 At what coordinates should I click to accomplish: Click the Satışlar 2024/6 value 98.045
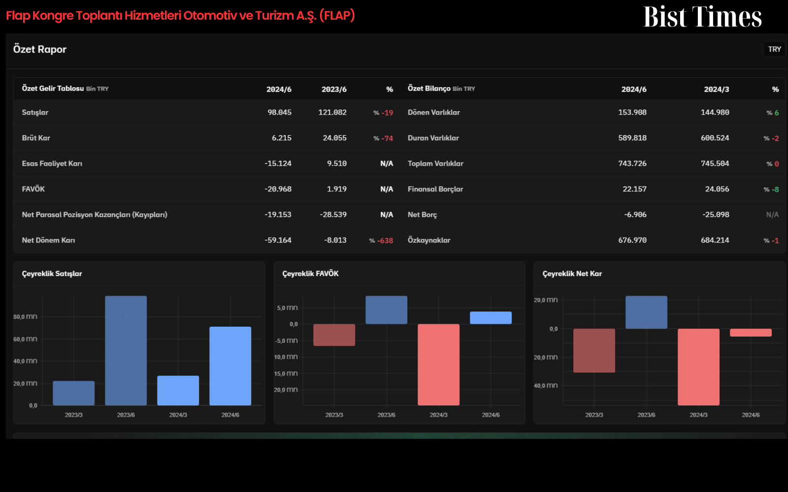click(x=279, y=113)
